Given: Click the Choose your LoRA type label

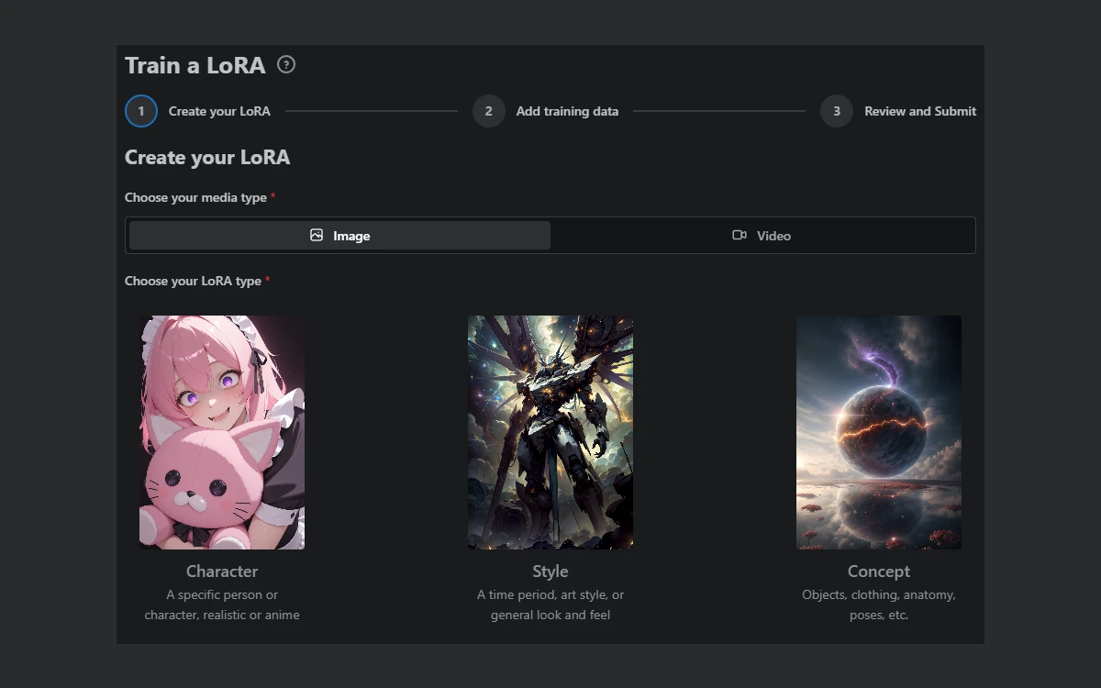Looking at the screenshot, I should coord(193,281).
